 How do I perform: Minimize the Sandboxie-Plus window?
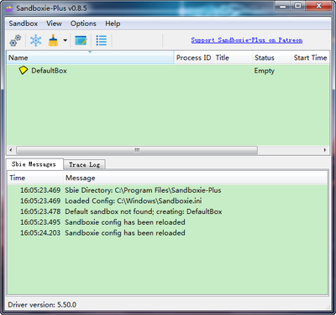pyautogui.click(x=282, y=6)
